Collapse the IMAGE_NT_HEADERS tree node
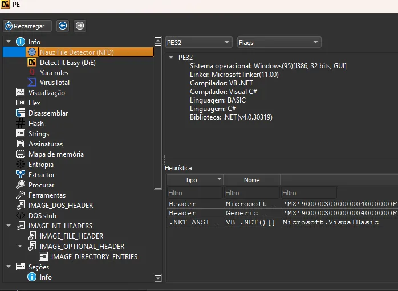The height and width of the screenshot is (291, 398). pos(9,226)
